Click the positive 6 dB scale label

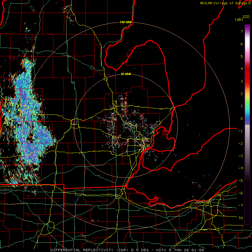(242, 44)
